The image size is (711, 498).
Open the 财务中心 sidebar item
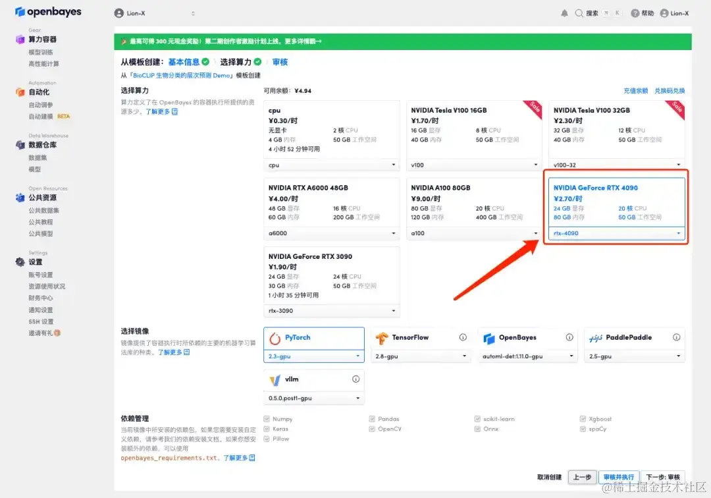click(x=41, y=298)
